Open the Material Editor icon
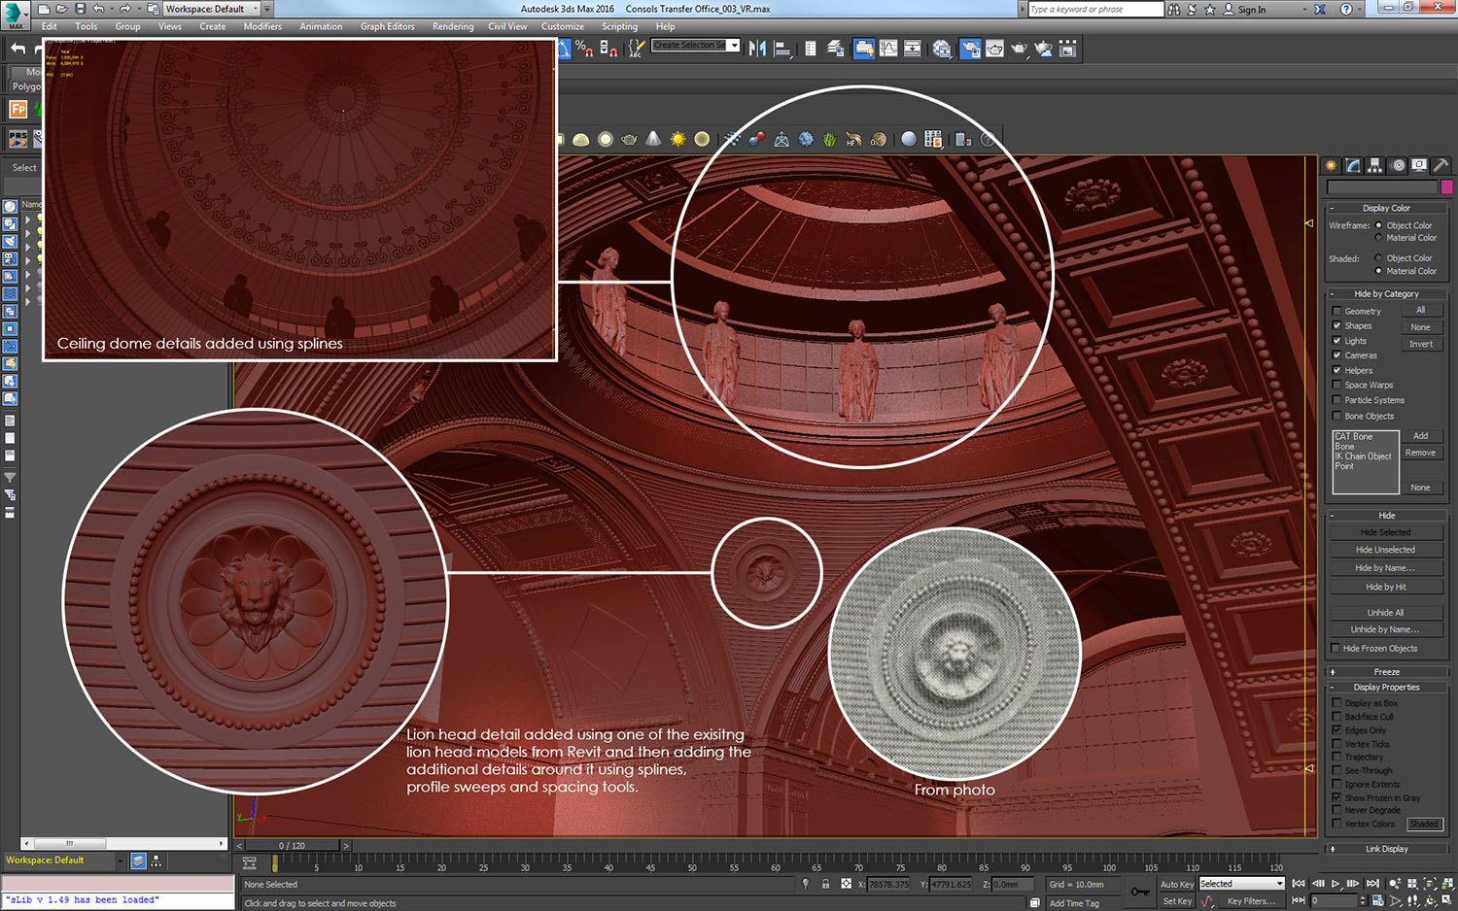This screenshot has height=911, width=1458. (941, 49)
